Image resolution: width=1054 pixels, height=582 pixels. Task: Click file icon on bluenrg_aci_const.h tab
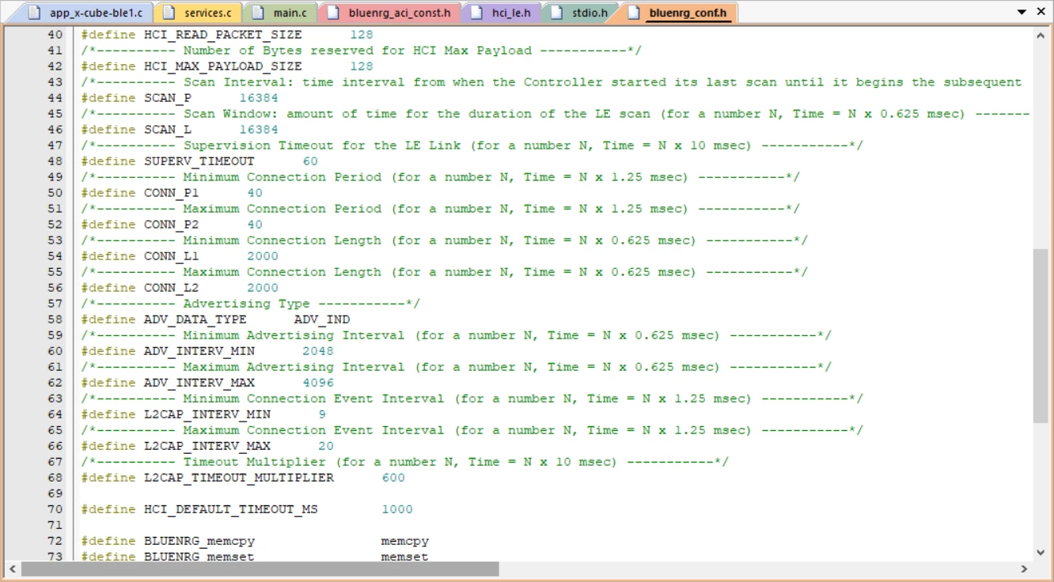click(x=332, y=13)
